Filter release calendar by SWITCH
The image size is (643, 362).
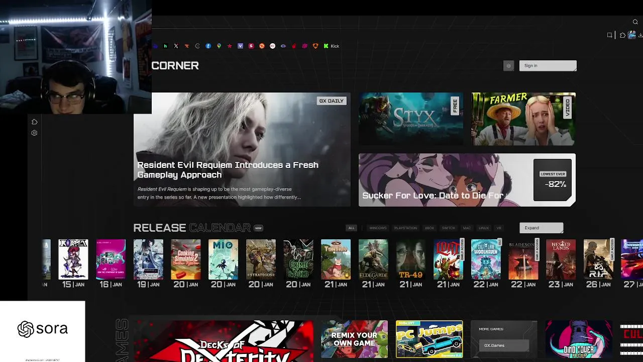[449, 228]
